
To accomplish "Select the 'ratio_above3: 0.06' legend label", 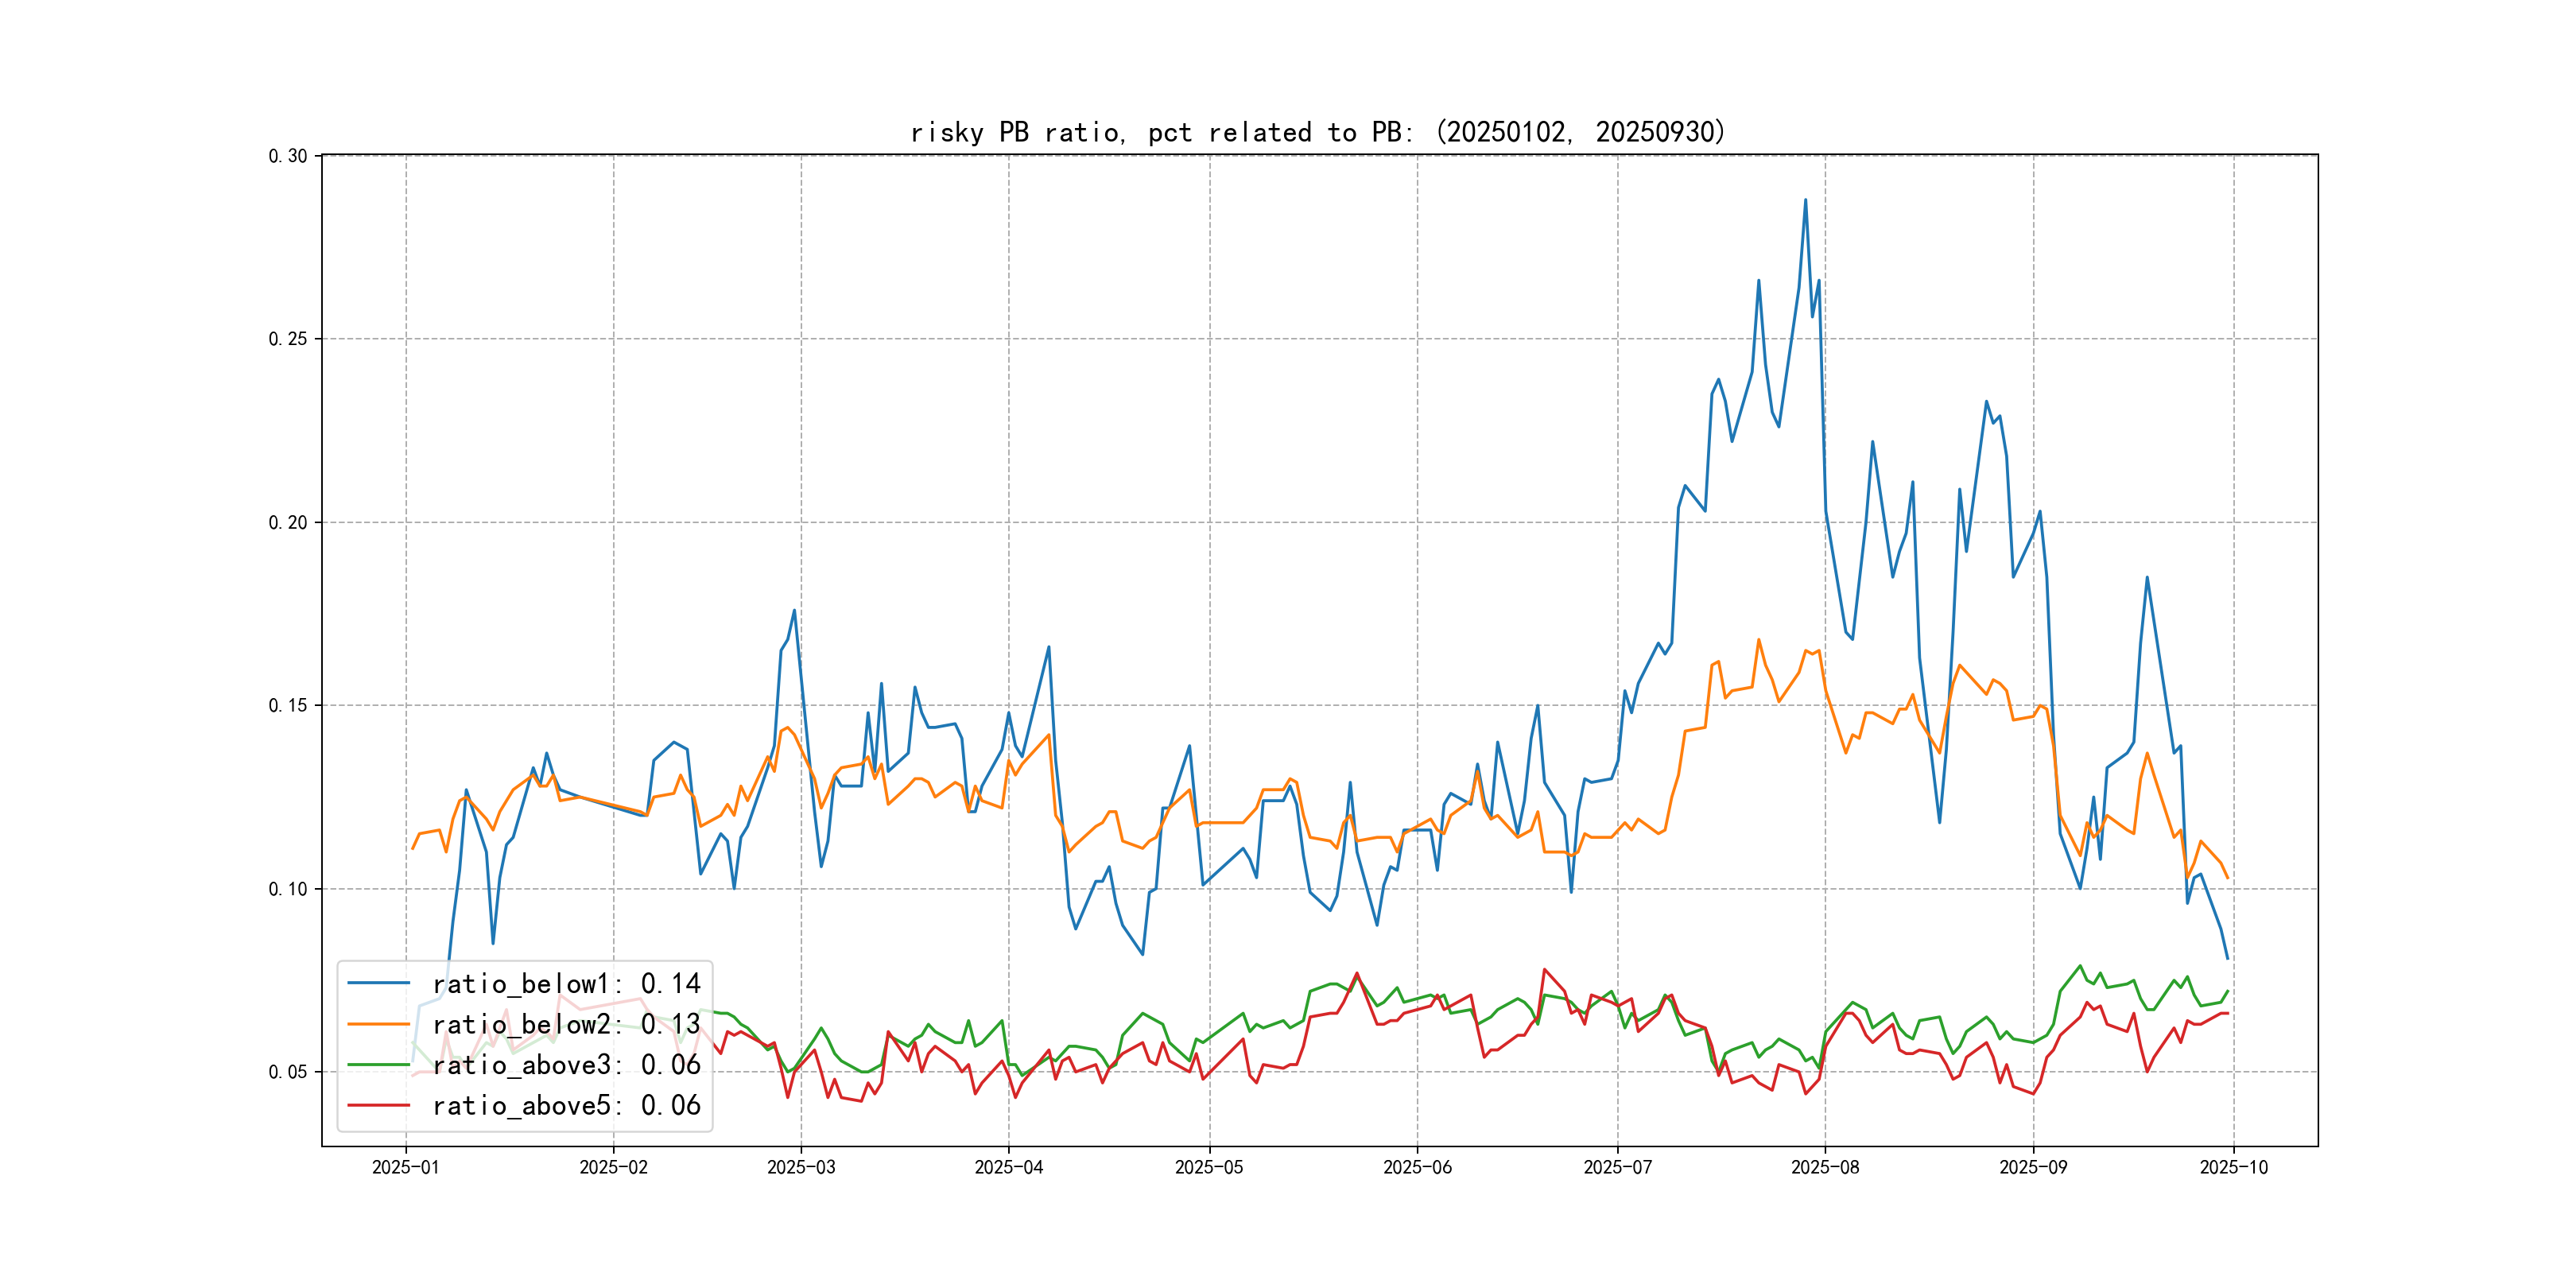I will (x=566, y=1065).
